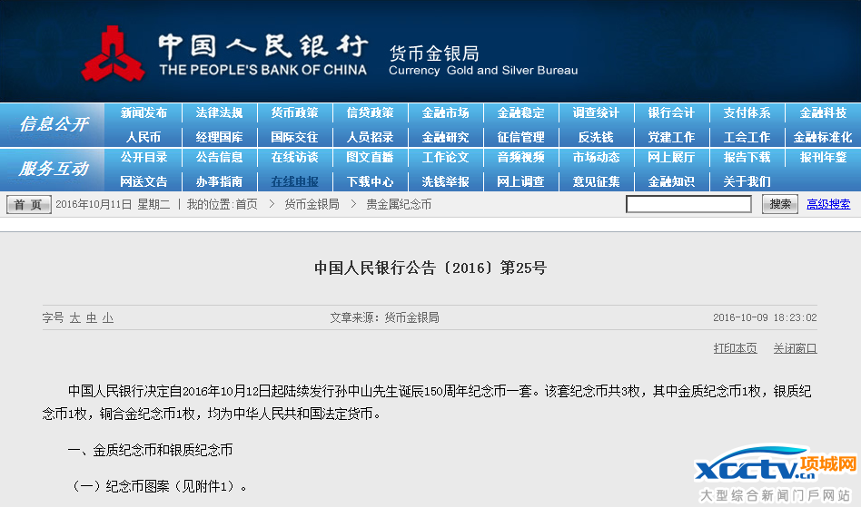Click the People's Bank of China logo

(x=114, y=54)
